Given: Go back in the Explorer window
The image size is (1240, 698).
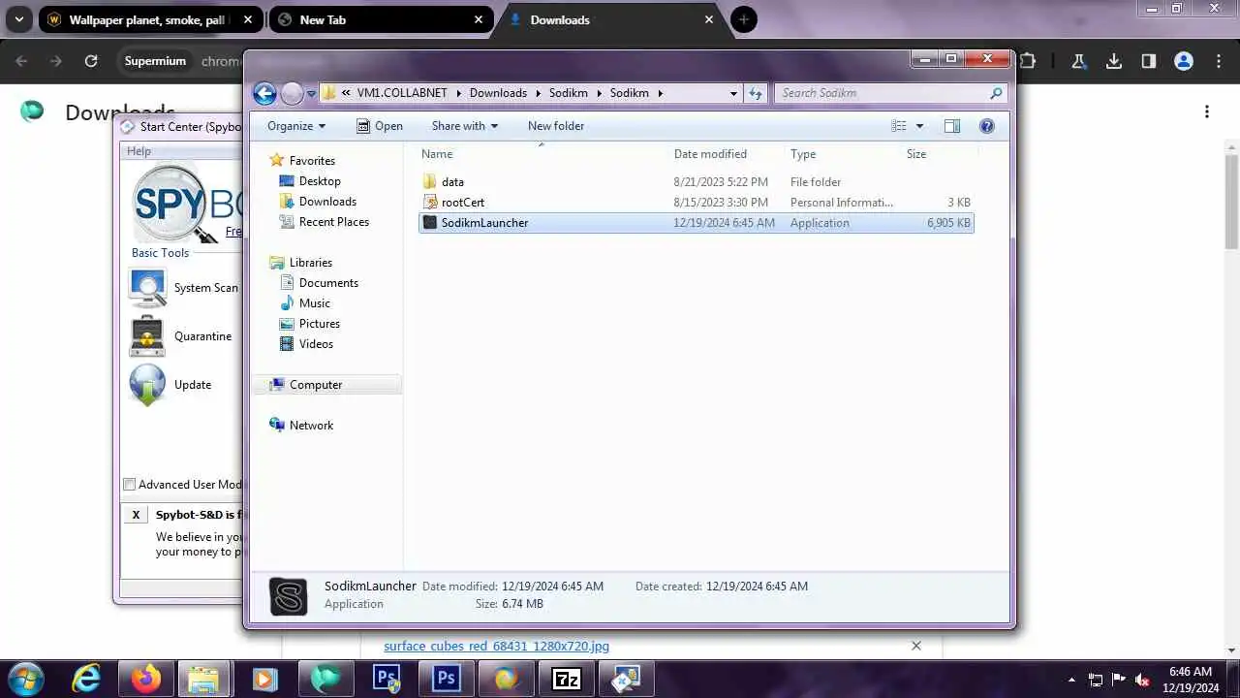Looking at the screenshot, I should pyautogui.click(x=264, y=93).
